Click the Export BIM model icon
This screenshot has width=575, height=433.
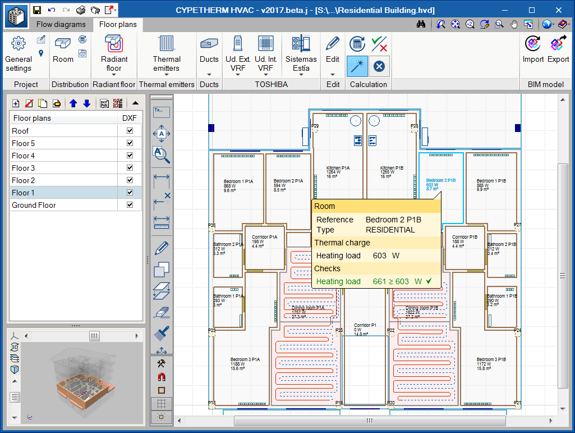tap(558, 44)
